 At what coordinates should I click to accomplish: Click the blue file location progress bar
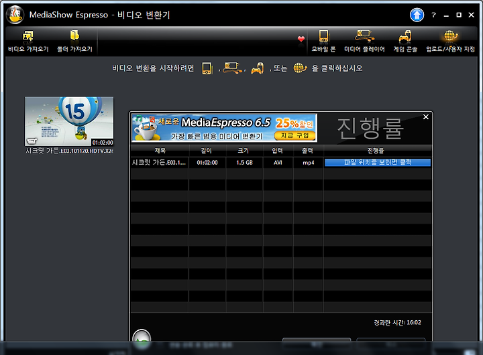point(378,162)
